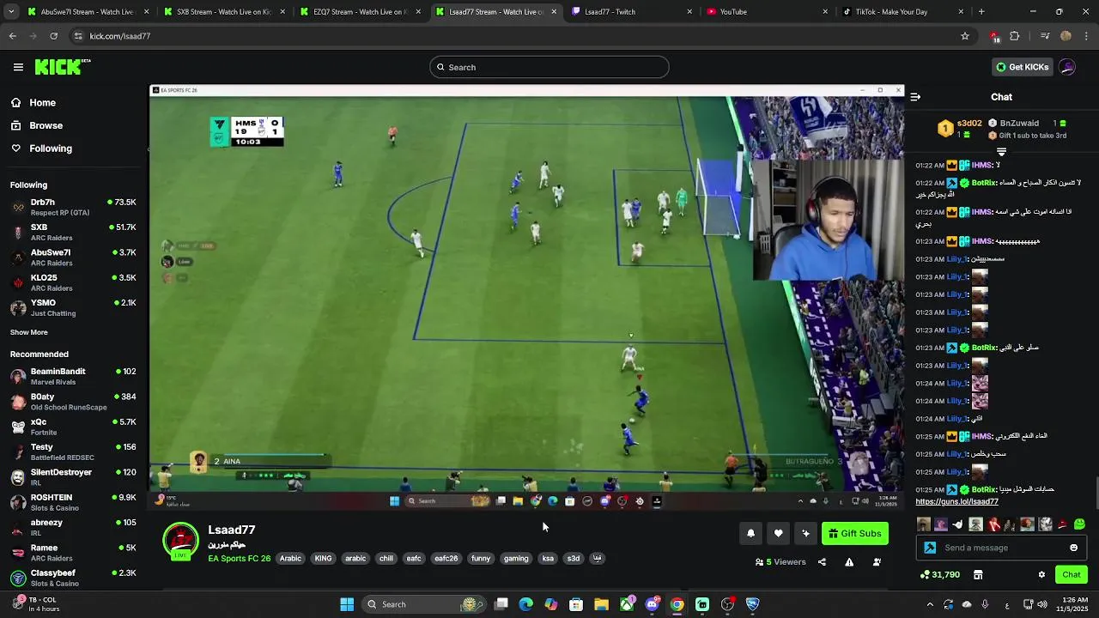This screenshot has width=1099, height=618.
Task: Click browser reload button
Action: 53,36
